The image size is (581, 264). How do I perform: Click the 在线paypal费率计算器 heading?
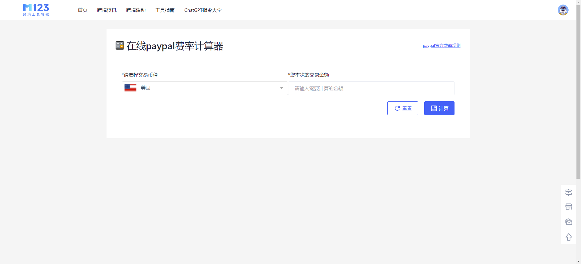click(175, 46)
